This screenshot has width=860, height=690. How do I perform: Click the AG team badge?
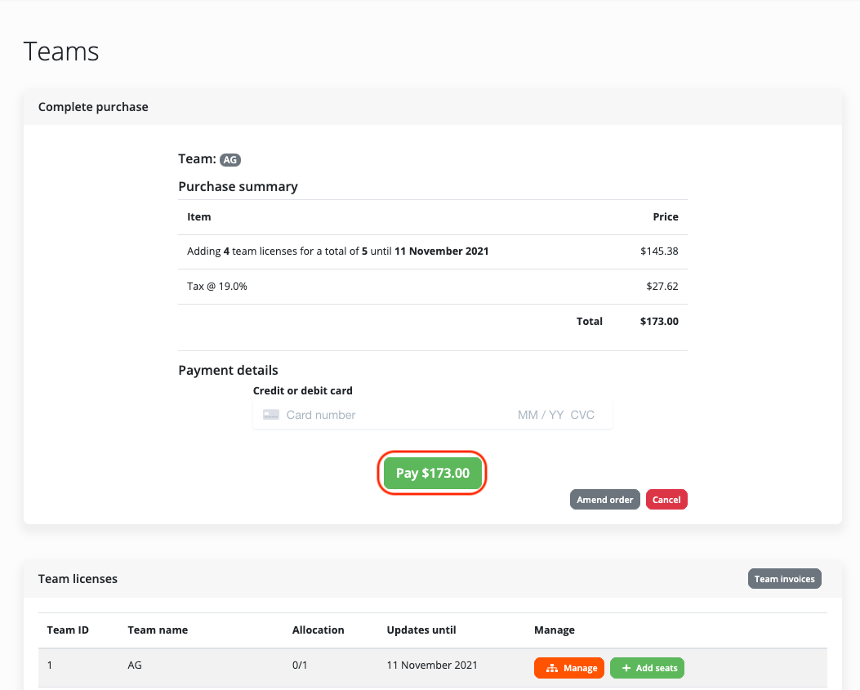click(x=230, y=160)
